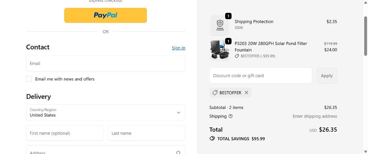Click the Shipping Protection product thumbnail
This screenshot has width=368, height=154.
click(x=220, y=24)
